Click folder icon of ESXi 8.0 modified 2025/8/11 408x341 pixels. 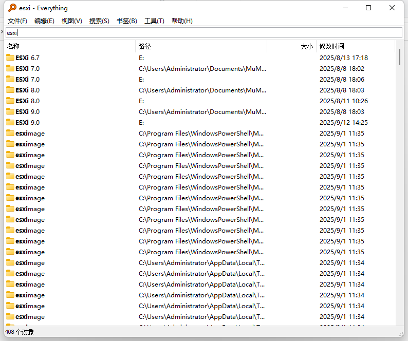[10, 101]
